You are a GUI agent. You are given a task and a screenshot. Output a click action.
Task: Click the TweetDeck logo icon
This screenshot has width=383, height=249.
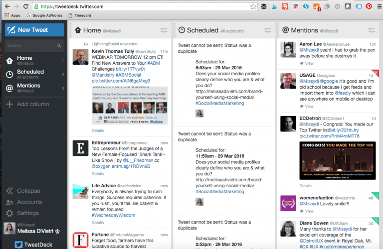(x=18, y=245)
